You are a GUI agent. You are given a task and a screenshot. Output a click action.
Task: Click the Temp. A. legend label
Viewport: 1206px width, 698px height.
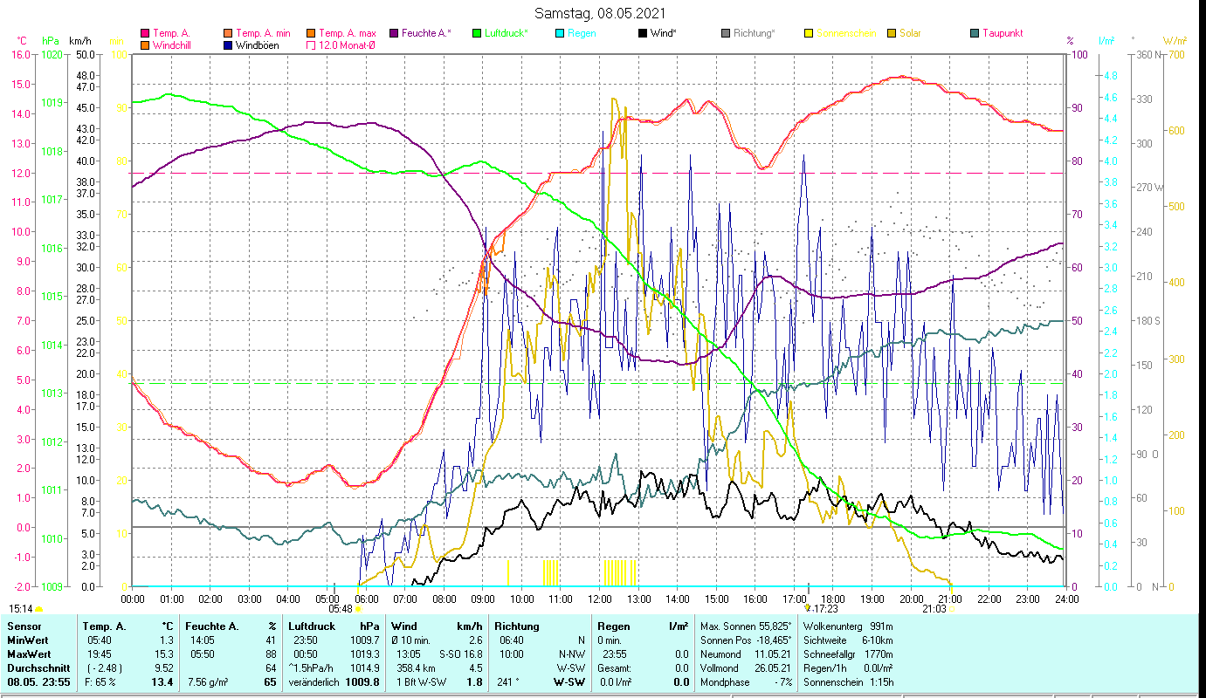(171, 33)
